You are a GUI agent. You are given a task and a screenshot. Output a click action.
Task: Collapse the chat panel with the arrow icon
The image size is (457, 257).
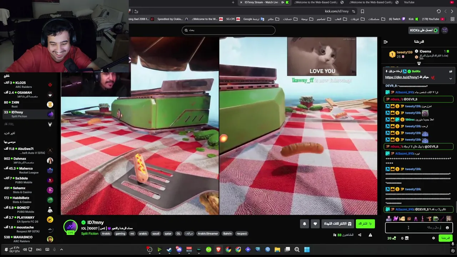(386, 42)
